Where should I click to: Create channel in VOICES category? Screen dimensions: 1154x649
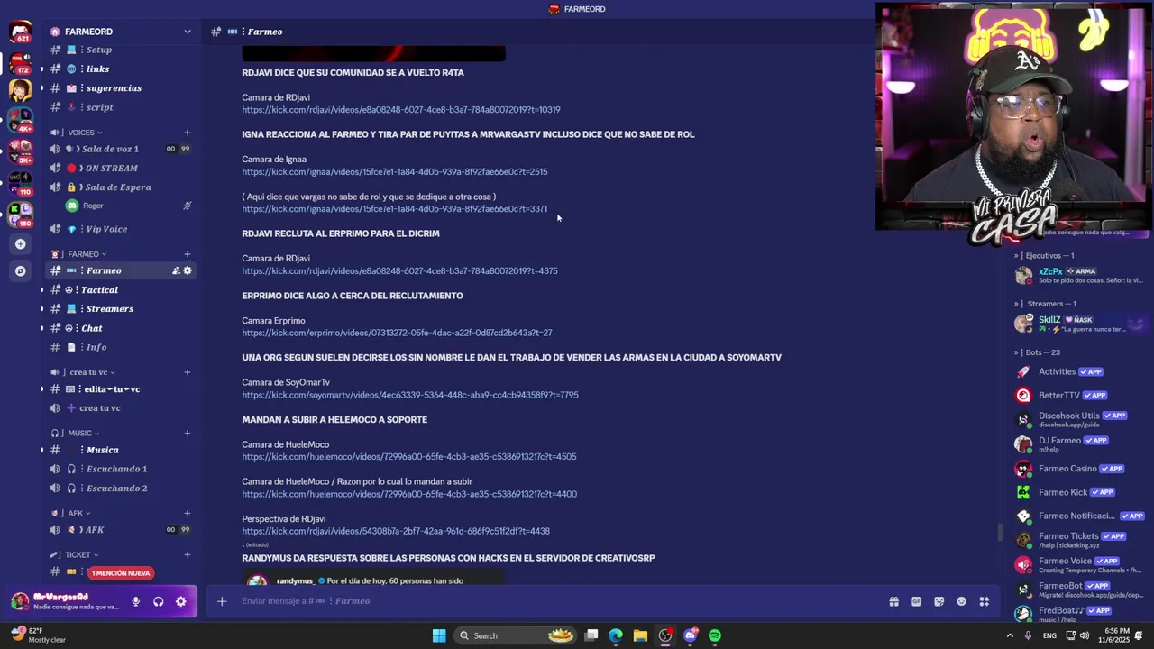pyautogui.click(x=188, y=133)
